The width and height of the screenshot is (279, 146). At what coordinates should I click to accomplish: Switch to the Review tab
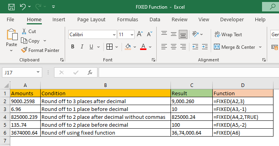(180, 20)
